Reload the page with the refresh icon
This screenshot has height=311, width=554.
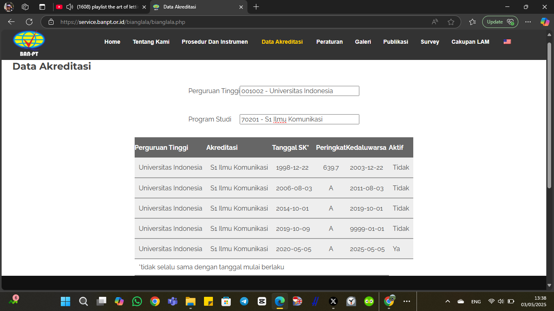point(29,22)
